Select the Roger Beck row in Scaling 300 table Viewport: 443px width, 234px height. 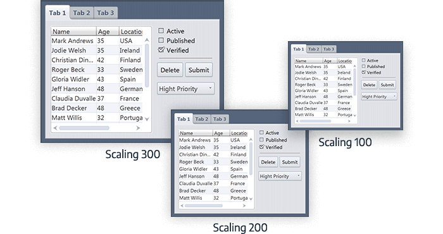coord(97,70)
